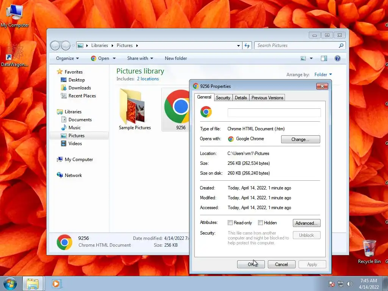Launch Windows Media Player from taskbar
This screenshot has width=388, height=291.
[56, 283]
